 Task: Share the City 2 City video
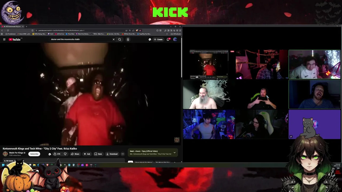point(75,154)
